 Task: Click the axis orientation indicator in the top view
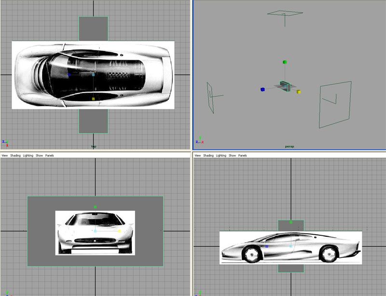[x=5, y=143]
